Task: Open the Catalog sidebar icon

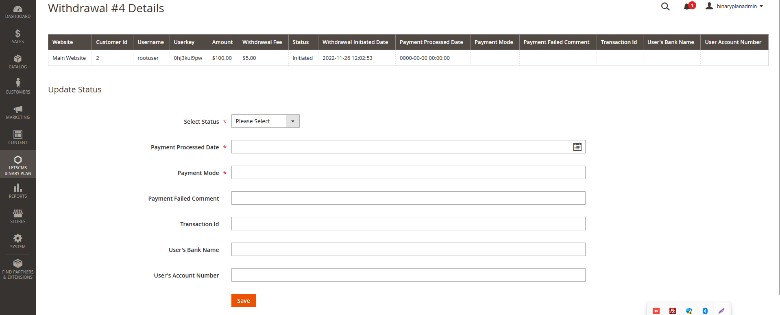Action: (17, 62)
